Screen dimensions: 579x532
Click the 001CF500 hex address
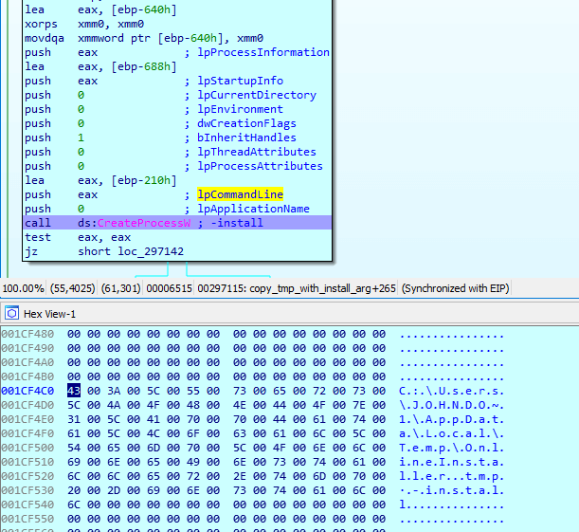[x=27, y=448]
